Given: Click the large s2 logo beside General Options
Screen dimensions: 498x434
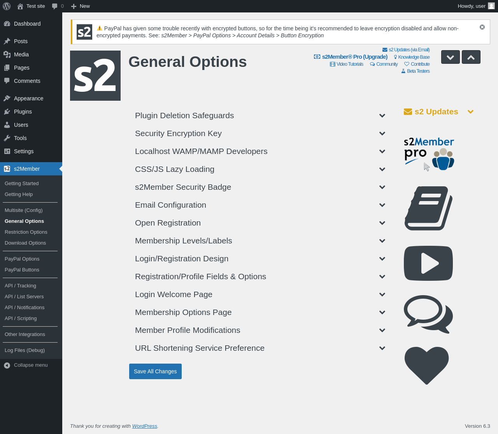Looking at the screenshot, I should (x=95, y=75).
